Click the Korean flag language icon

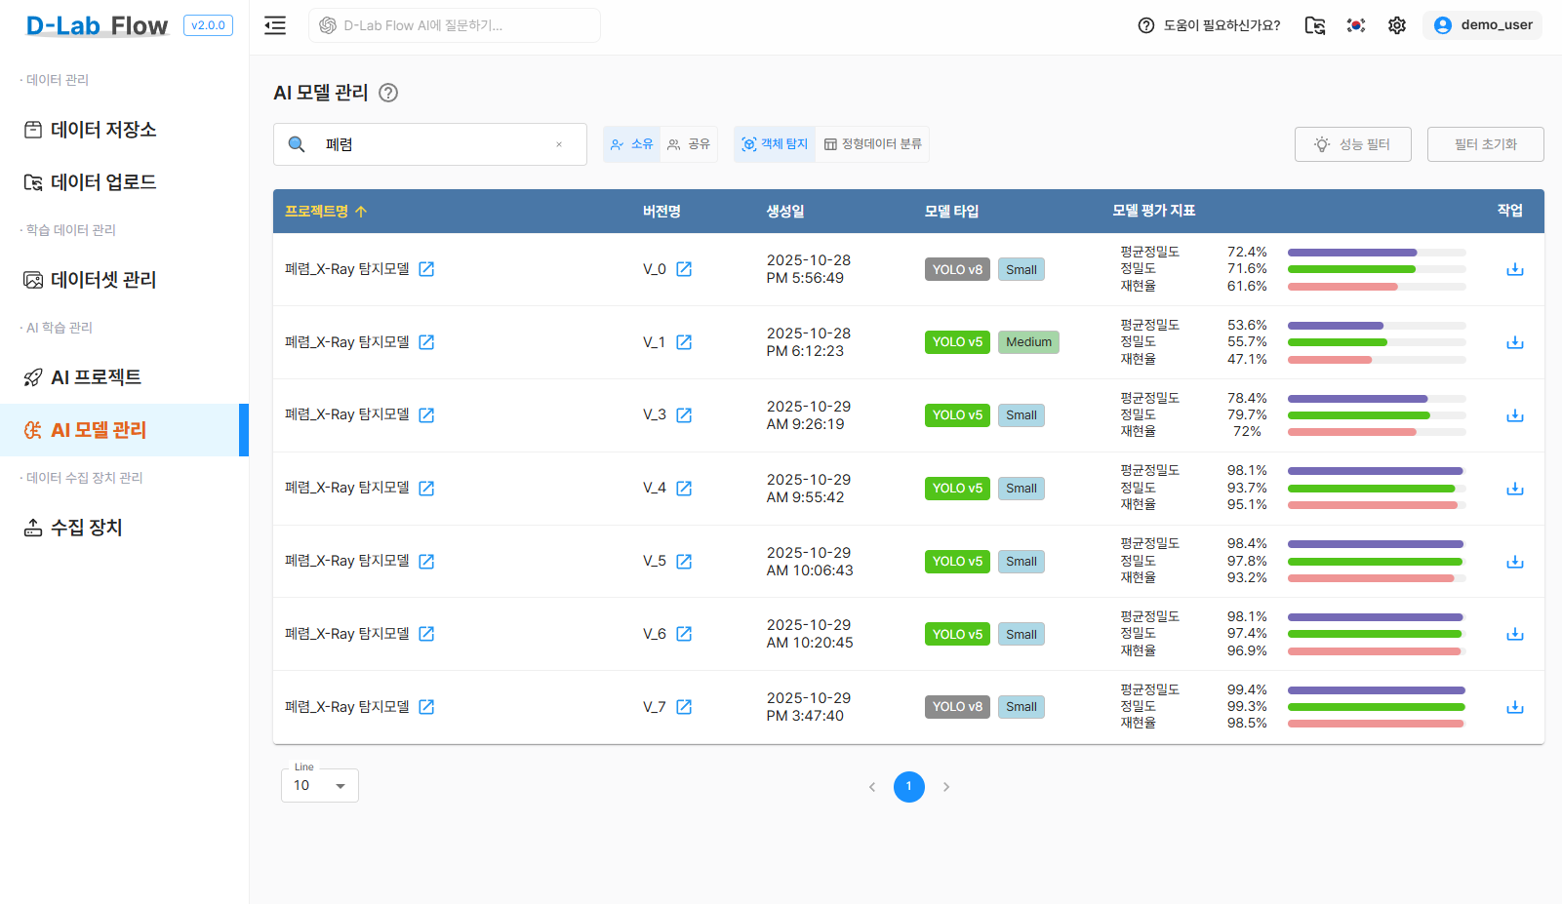click(1355, 25)
